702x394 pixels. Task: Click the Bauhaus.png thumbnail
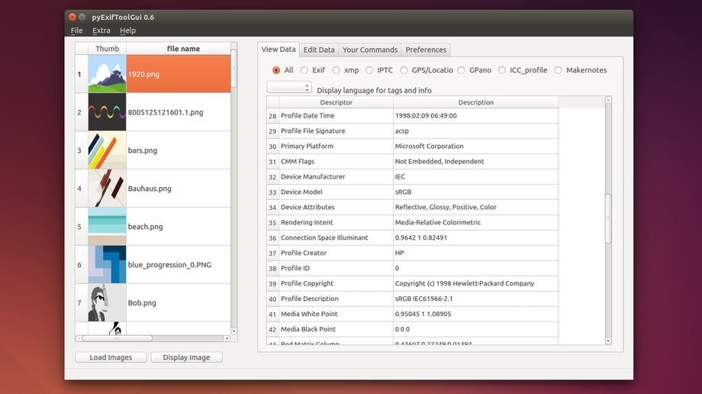pos(107,189)
